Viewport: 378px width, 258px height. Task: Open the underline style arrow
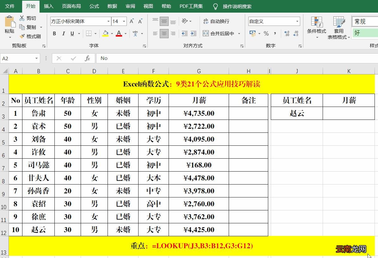pyautogui.click(x=79, y=34)
